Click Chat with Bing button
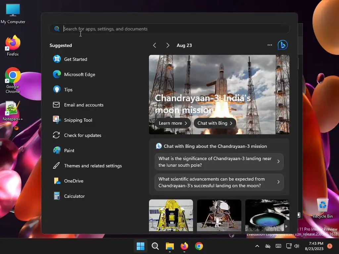Viewport: 339px width, 254px height. (215, 123)
